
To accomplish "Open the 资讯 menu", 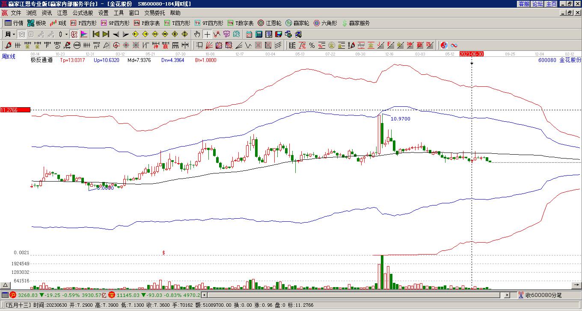I will pyautogui.click(x=47, y=13).
